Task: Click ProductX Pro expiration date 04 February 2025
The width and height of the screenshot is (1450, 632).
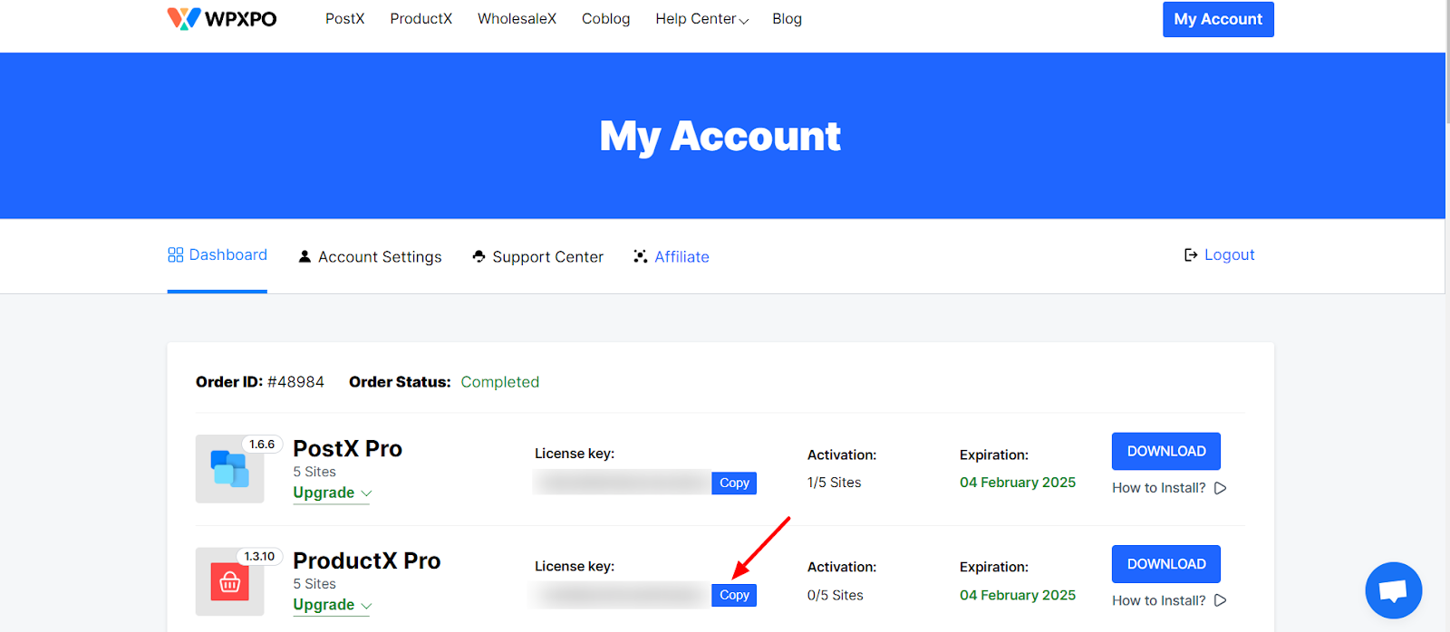Action: (x=1018, y=596)
